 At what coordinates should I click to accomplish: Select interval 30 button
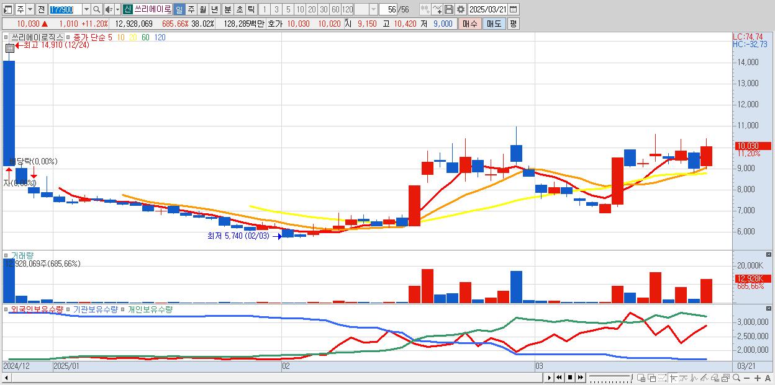click(x=324, y=9)
